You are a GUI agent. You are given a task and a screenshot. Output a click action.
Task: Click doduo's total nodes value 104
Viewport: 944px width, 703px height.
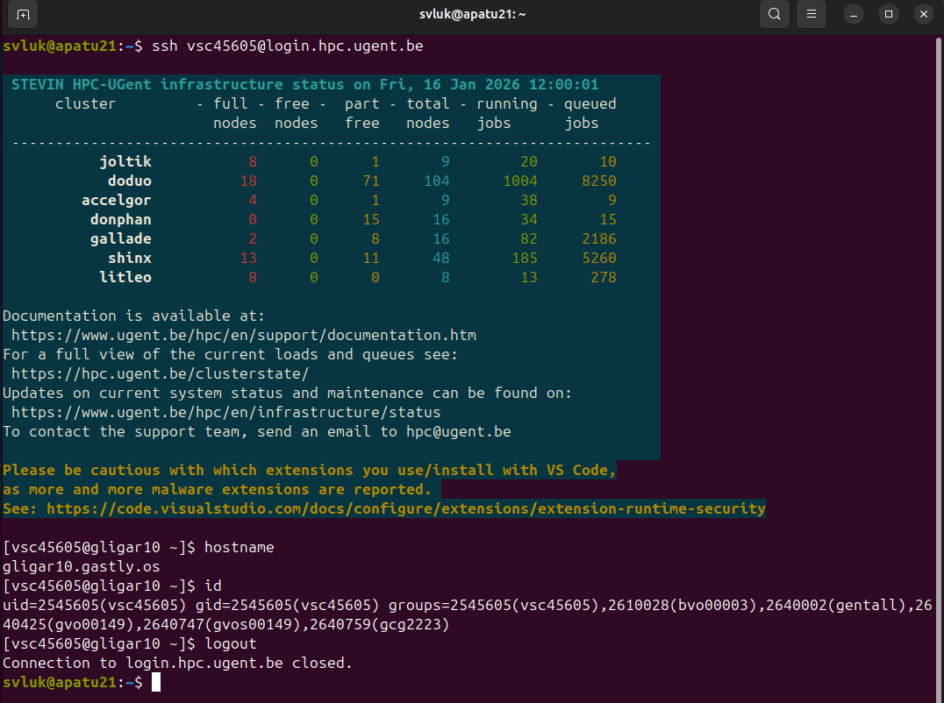437,181
